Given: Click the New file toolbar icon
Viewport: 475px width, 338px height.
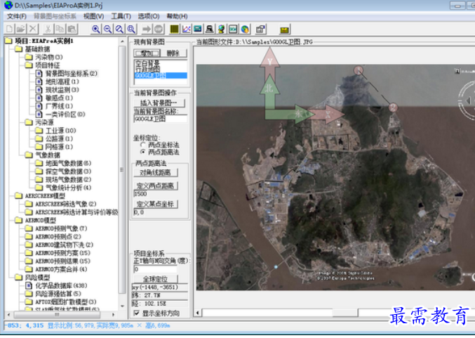Looking at the screenshot, I should (9, 29).
